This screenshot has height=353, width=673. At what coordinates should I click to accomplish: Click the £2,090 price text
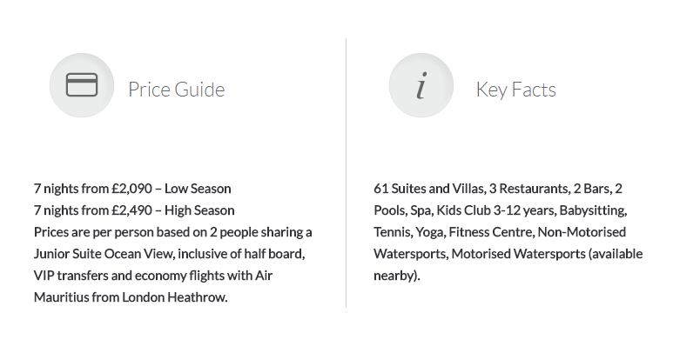[131, 189]
